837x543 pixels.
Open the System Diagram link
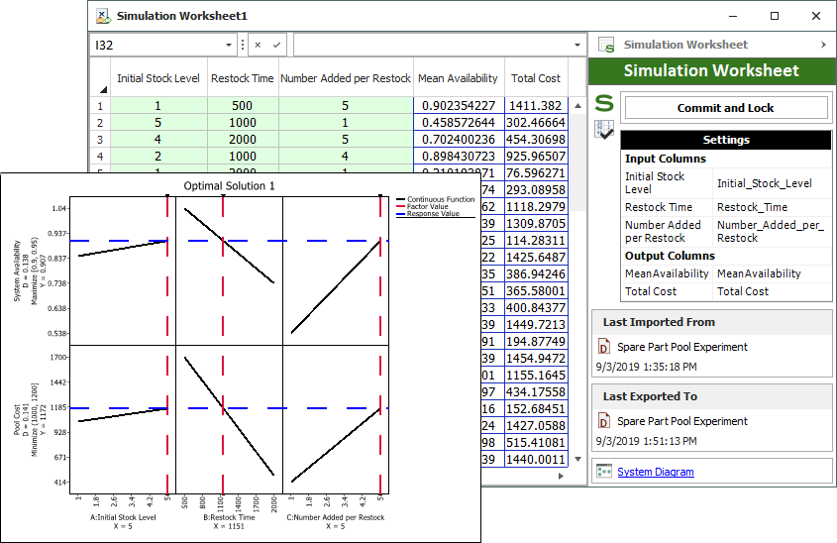click(655, 472)
